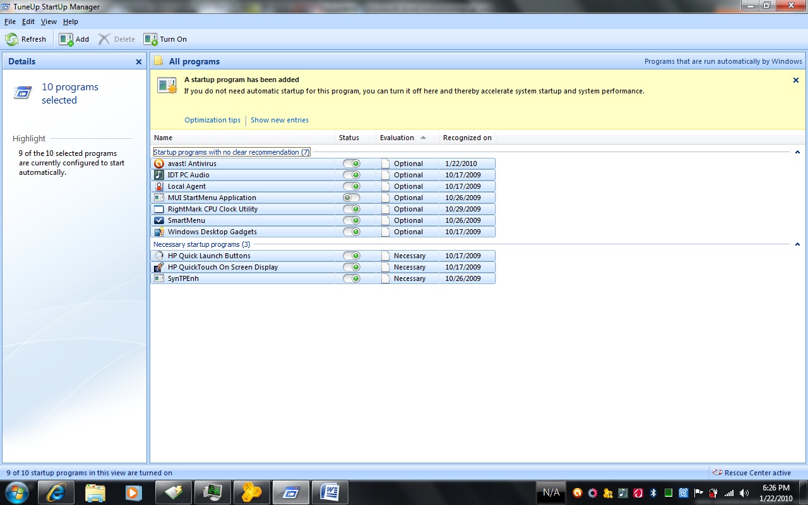
Task: Turn off HP QuickTouch On Screen Display toggle
Action: (352, 267)
